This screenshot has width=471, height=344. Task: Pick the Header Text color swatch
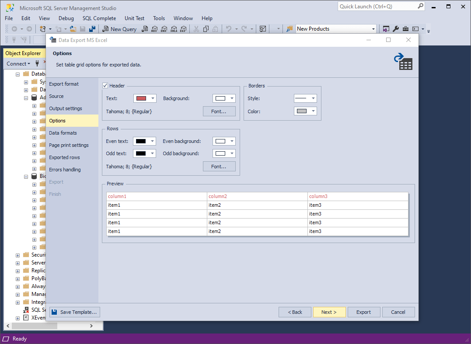(x=141, y=98)
